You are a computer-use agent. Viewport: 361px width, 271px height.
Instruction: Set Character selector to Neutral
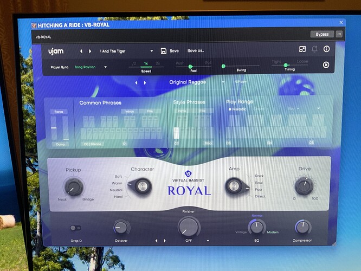116,190
